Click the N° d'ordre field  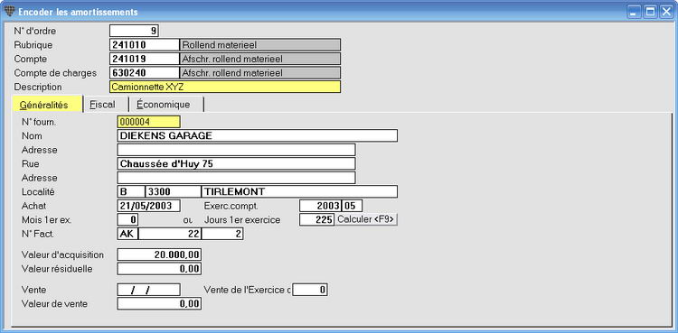pos(135,31)
